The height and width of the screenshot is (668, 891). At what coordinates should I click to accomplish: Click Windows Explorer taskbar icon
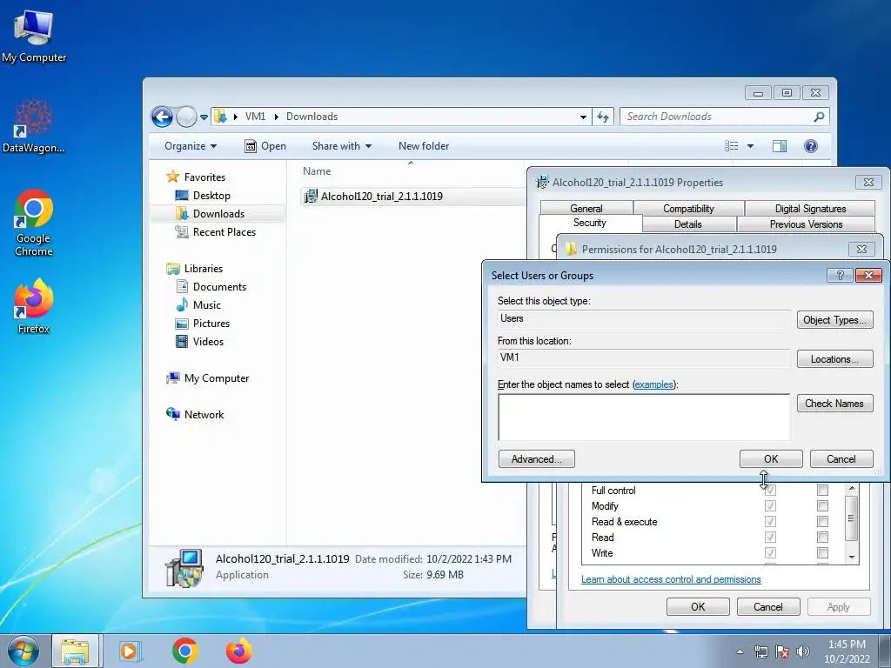click(x=75, y=651)
